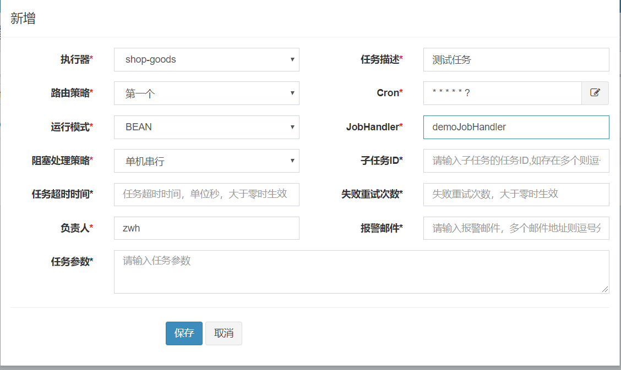Click the 阻塞处理策略 label
This screenshot has height=370, width=621.
pos(62,161)
